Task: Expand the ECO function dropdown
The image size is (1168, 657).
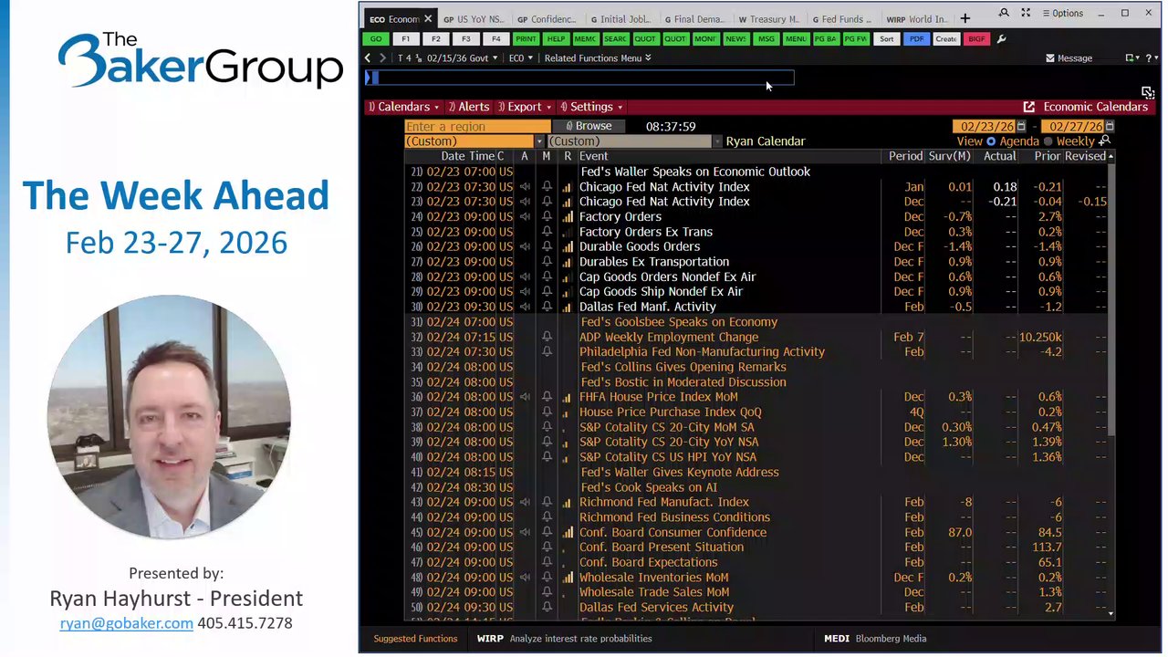Action: tap(521, 58)
